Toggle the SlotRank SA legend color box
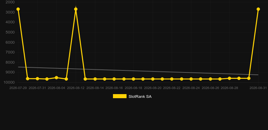Viewport: 268px width, 130px height. pos(120,96)
